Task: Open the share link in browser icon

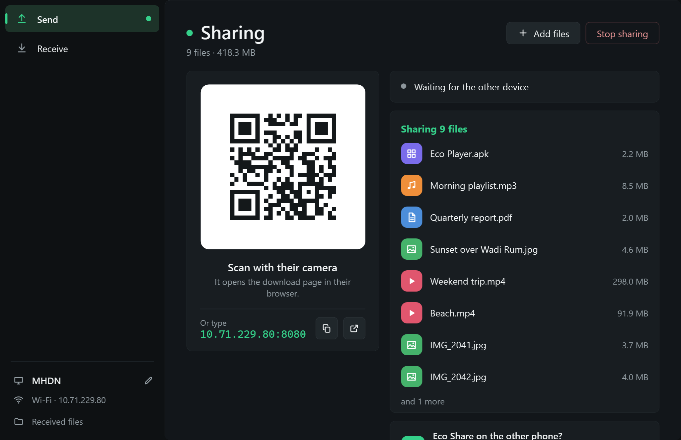Action: tap(354, 328)
